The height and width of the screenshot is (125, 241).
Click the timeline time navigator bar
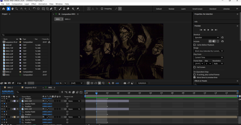pos(161,91)
